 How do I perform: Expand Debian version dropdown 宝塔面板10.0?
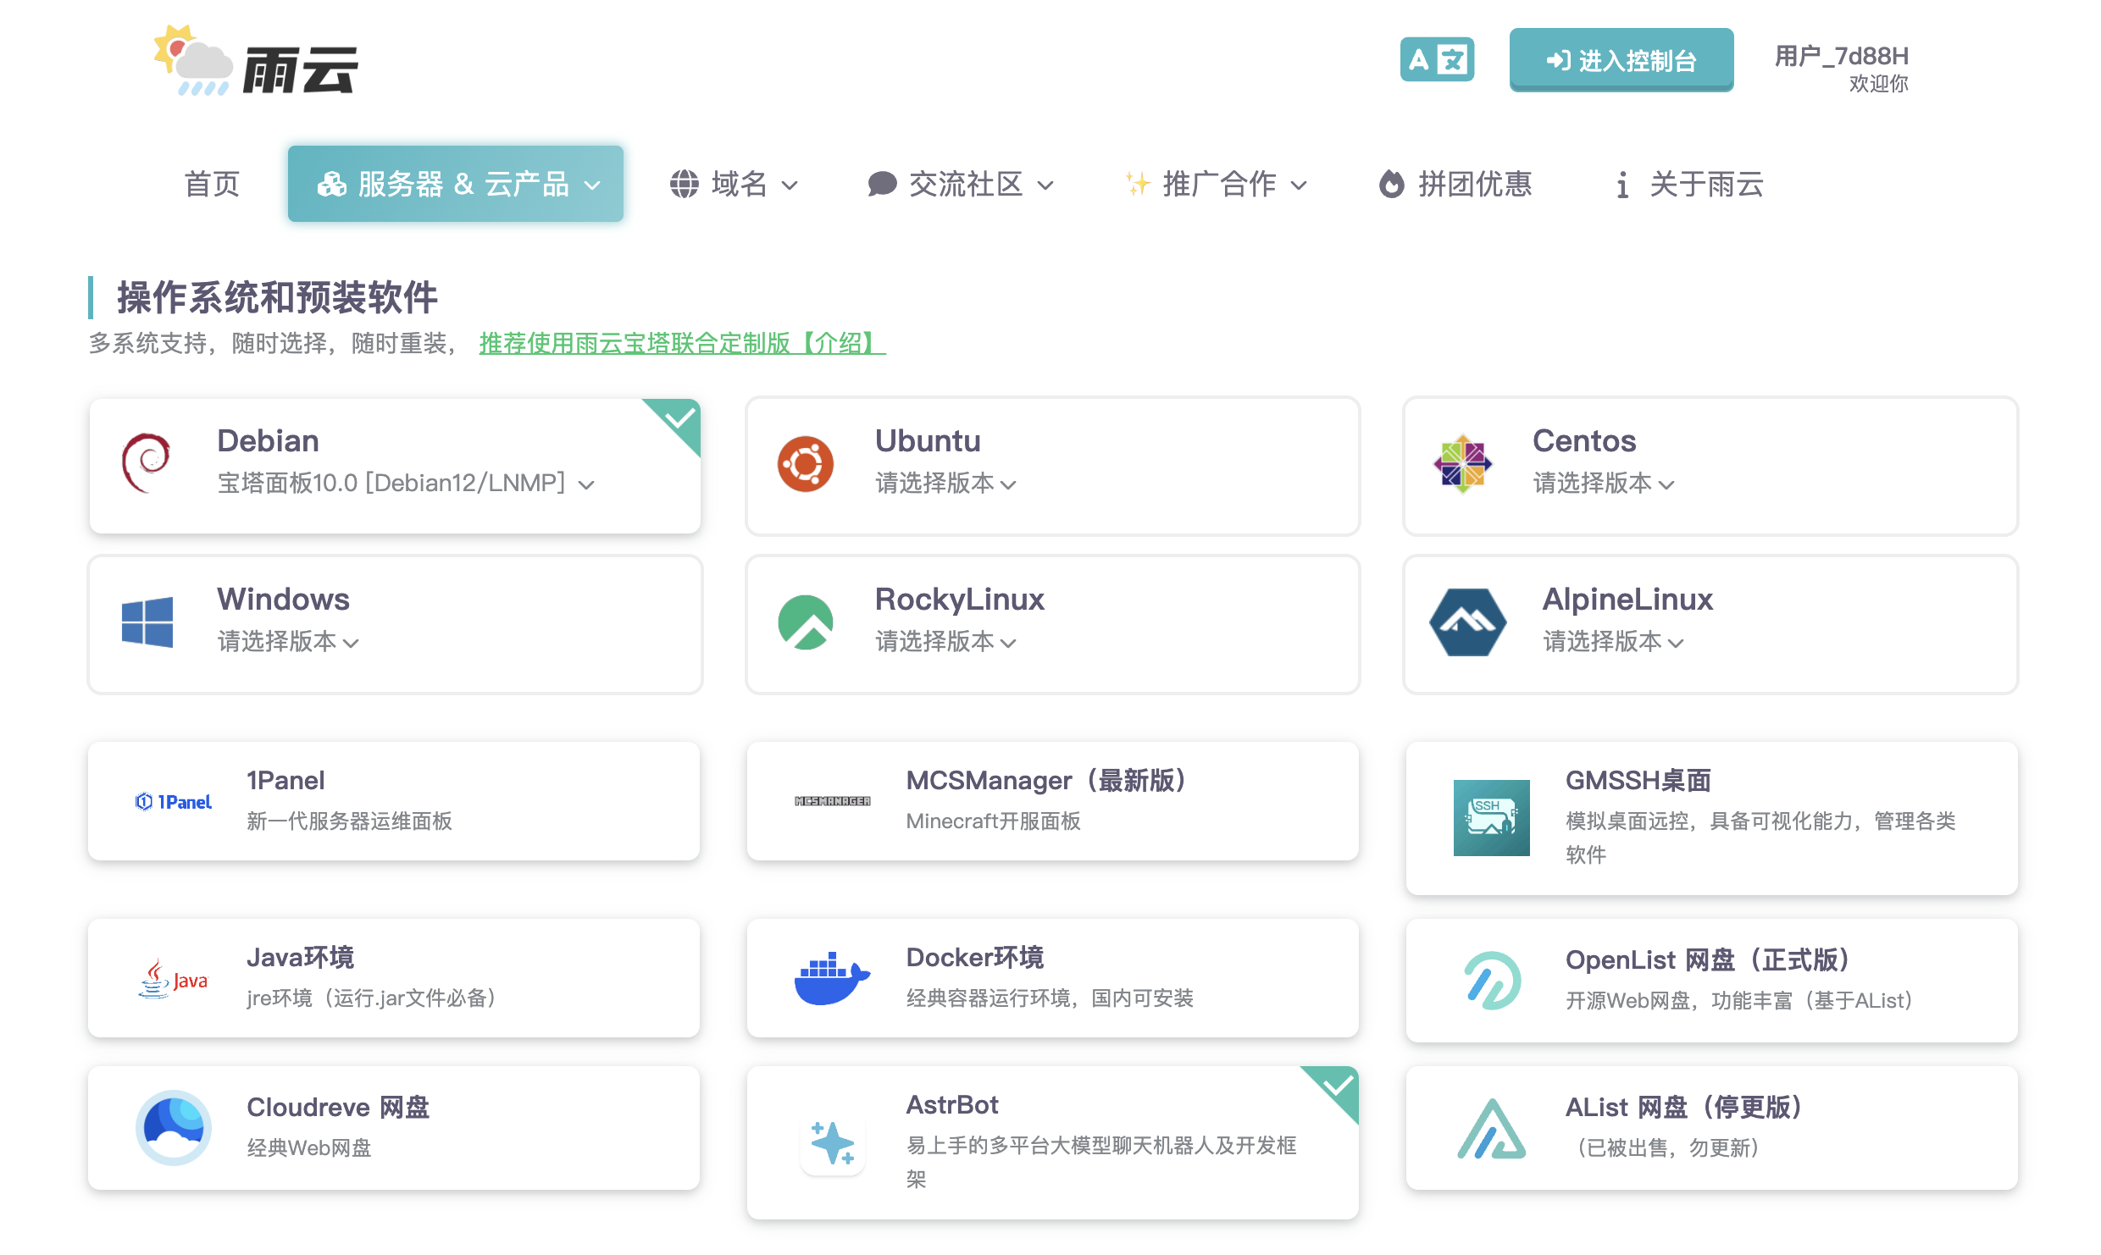pos(406,484)
